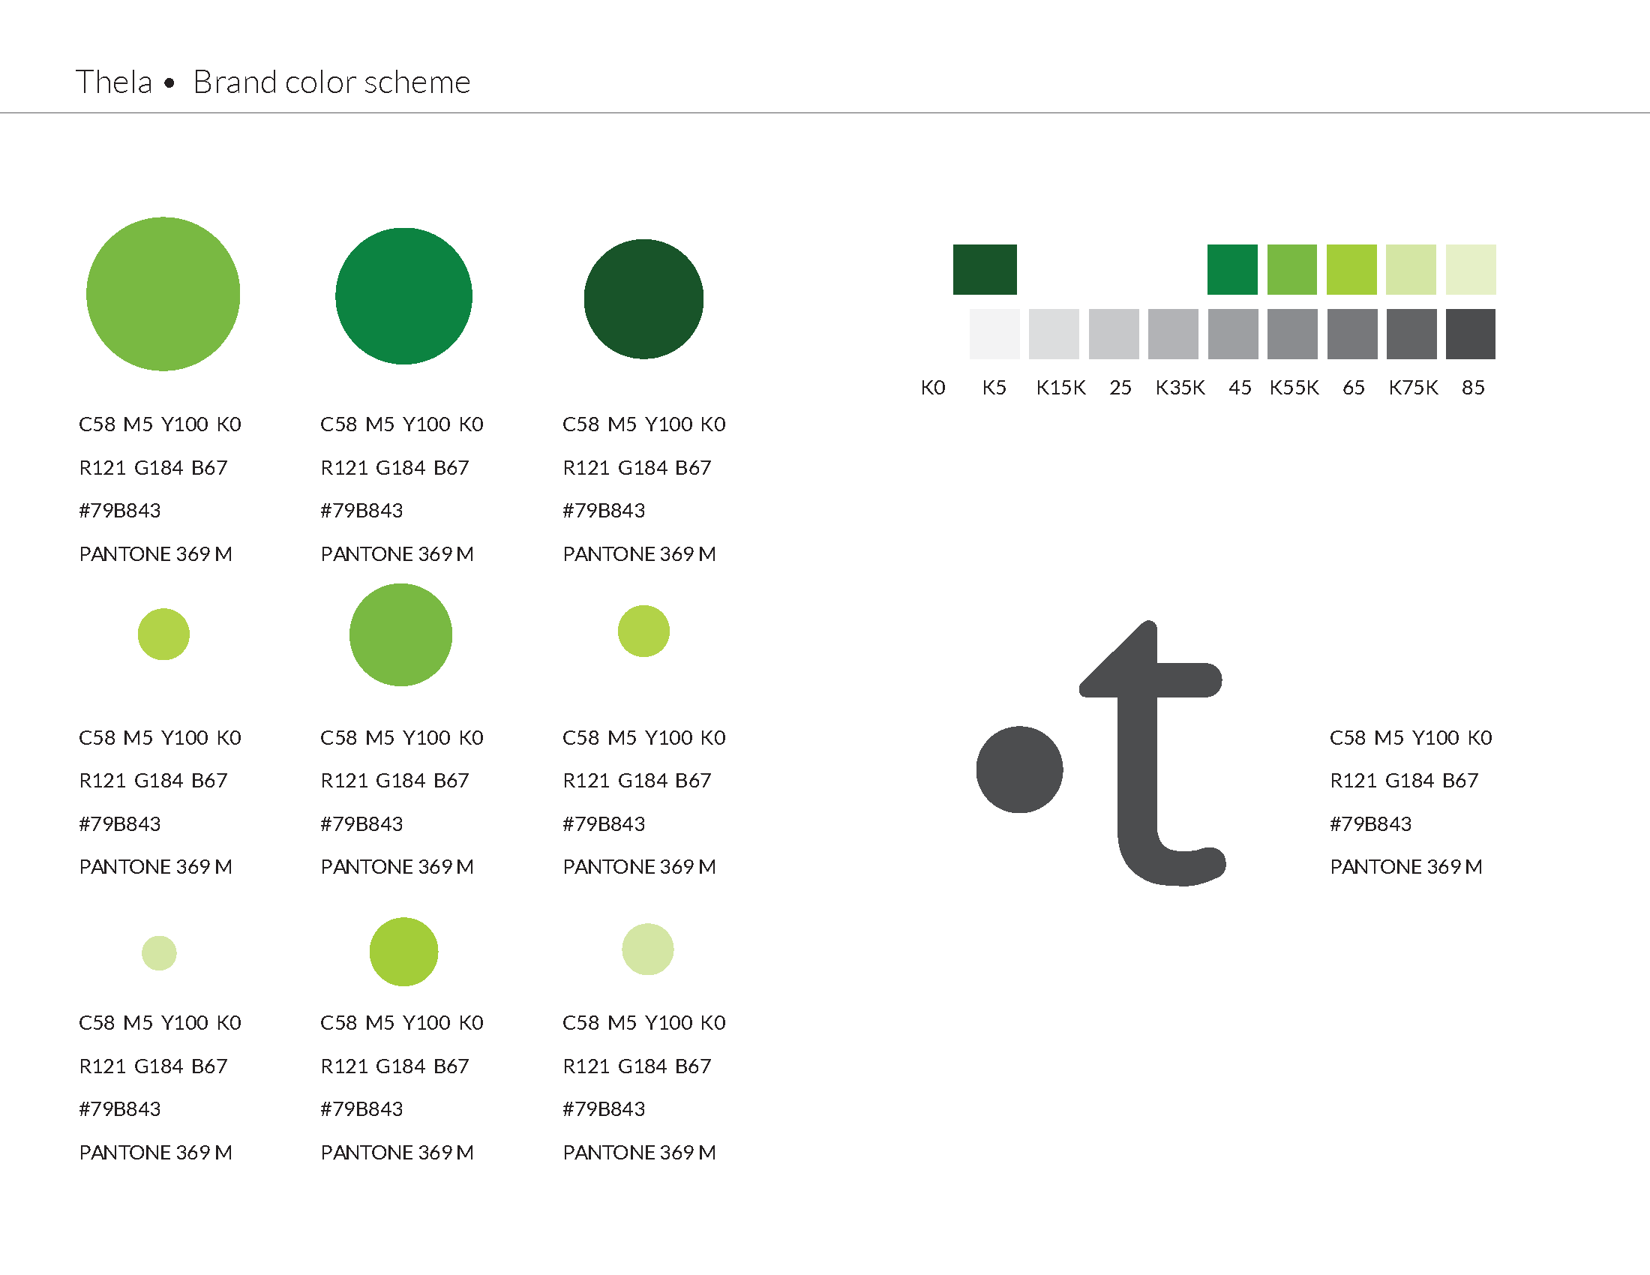
Task: Select the medium green circle in top row
Action: (x=404, y=296)
